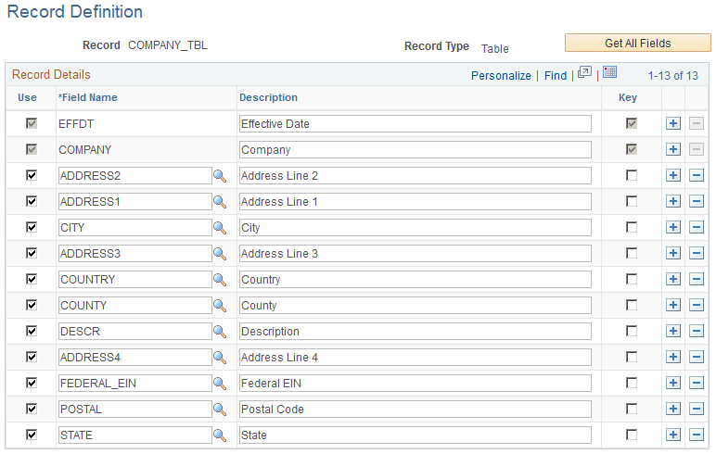716x454 pixels.
Task: Download grid to spreadsheet icon
Action: (609, 72)
